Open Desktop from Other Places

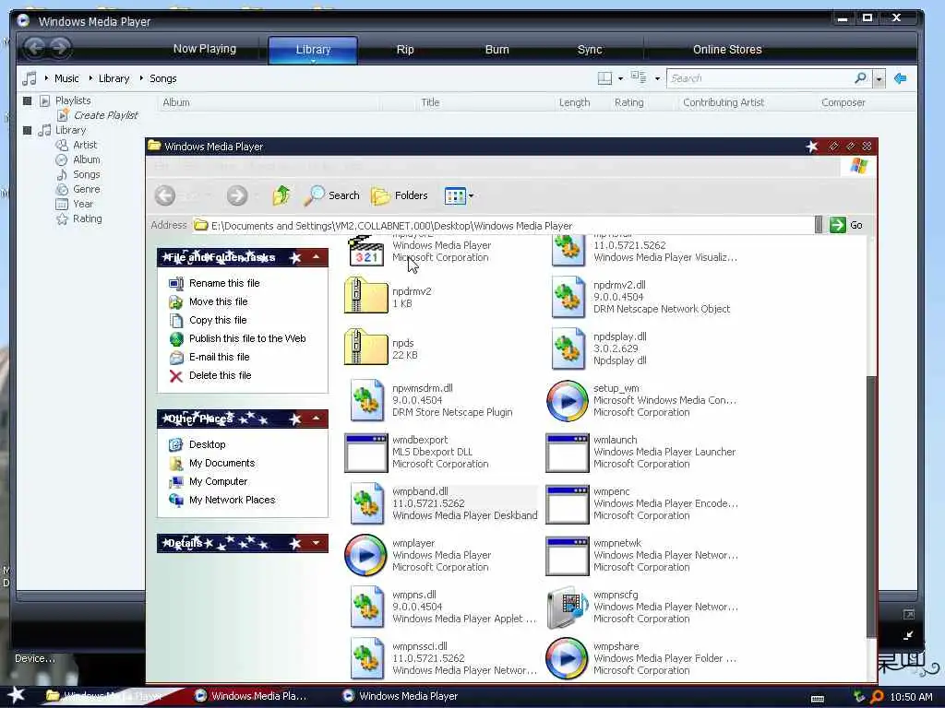pos(207,444)
